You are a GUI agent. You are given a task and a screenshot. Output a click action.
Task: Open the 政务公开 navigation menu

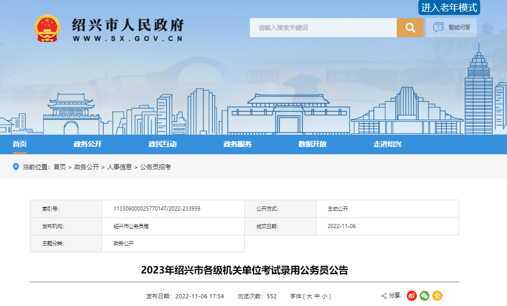tap(88, 144)
